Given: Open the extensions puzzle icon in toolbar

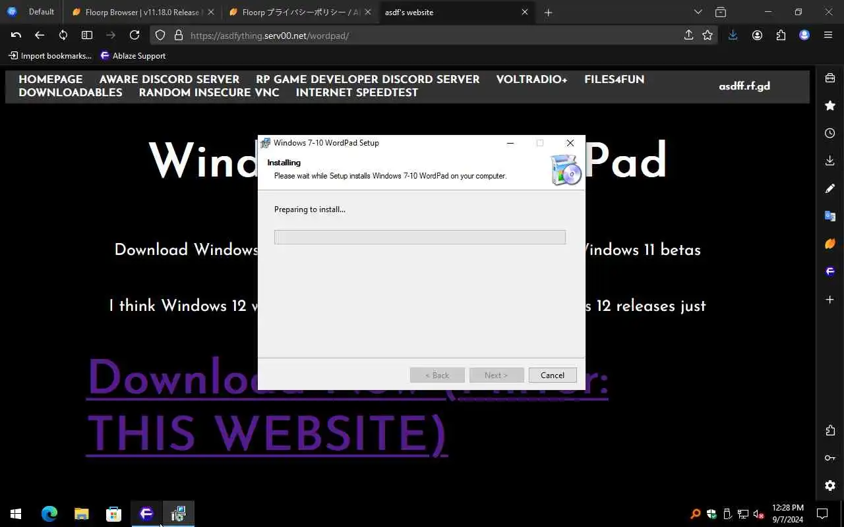Looking at the screenshot, I should click(x=781, y=36).
